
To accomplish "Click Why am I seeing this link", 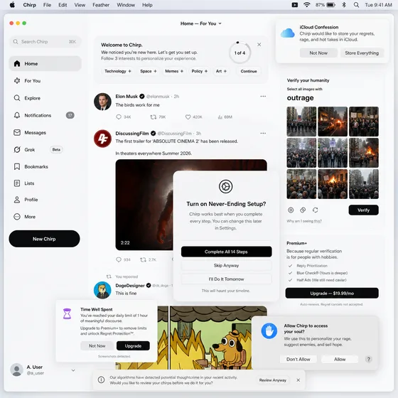I will pyautogui.click(x=304, y=221).
